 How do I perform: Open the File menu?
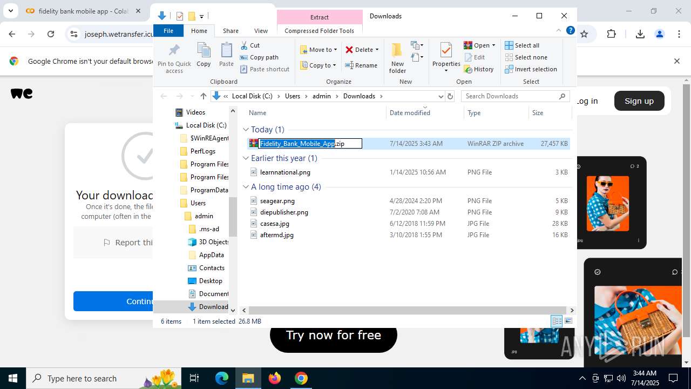point(168,31)
